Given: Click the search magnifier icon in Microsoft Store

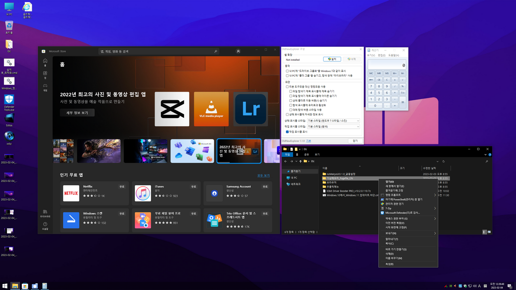Looking at the screenshot, I should pyautogui.click(x=216, y=51).
